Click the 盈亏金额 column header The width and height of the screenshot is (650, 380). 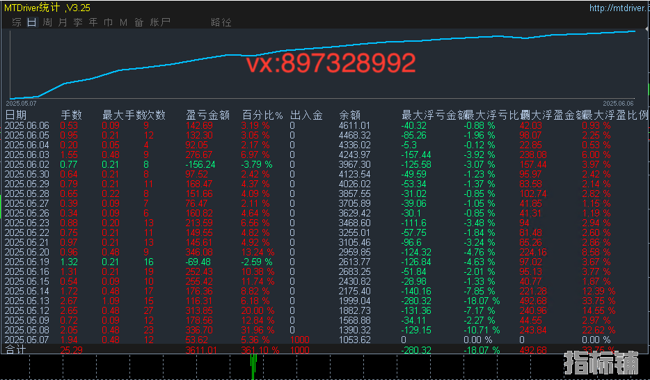point(207,115)
